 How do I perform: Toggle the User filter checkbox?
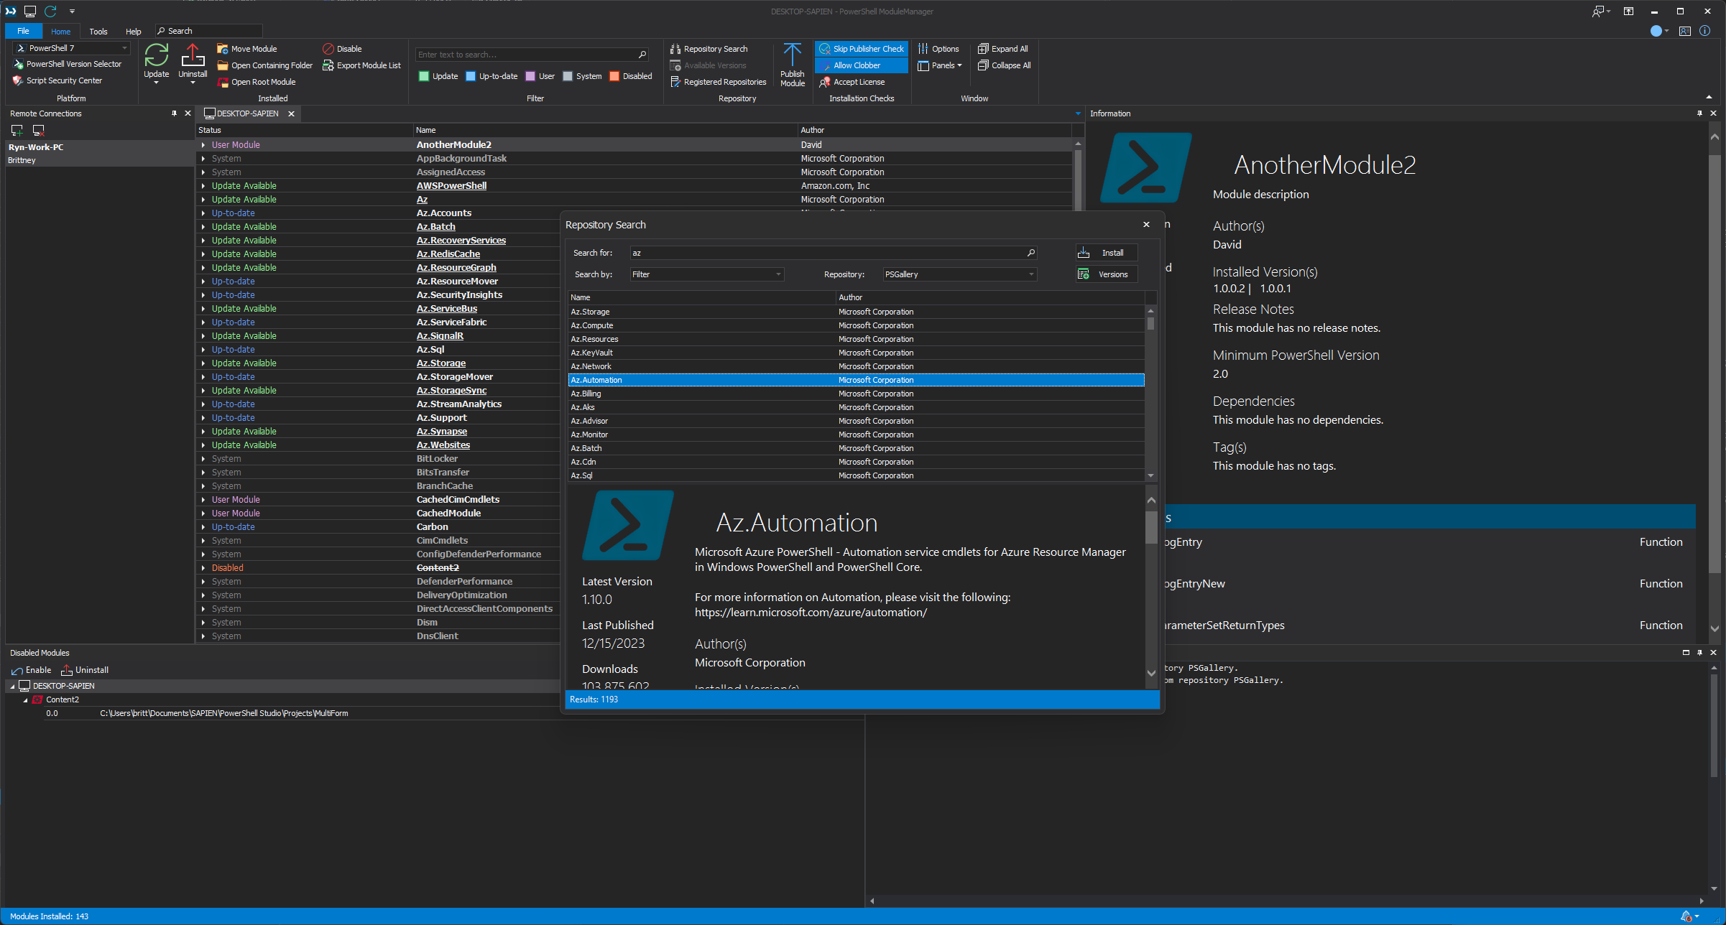pyautogui.click(x=530, y=76)
